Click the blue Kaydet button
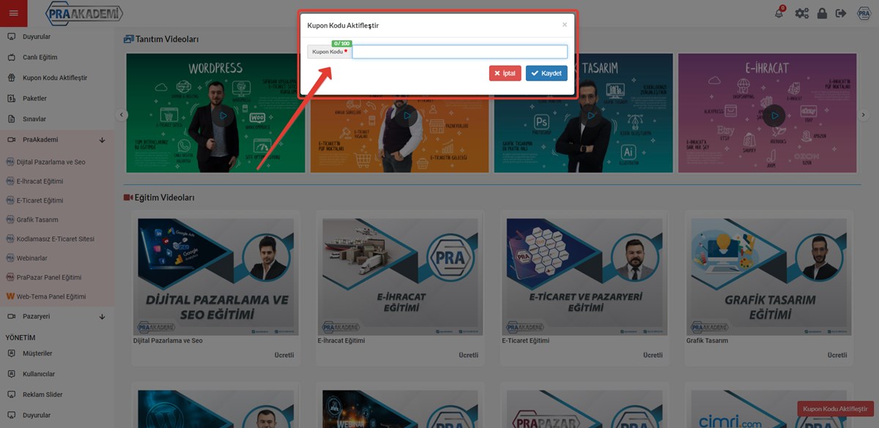This screenshot has width=879, height=428. point(546,73)
